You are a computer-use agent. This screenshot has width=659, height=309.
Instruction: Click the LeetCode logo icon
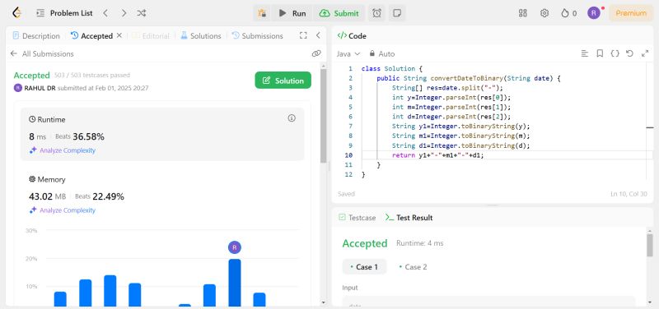tap(16, 13)
